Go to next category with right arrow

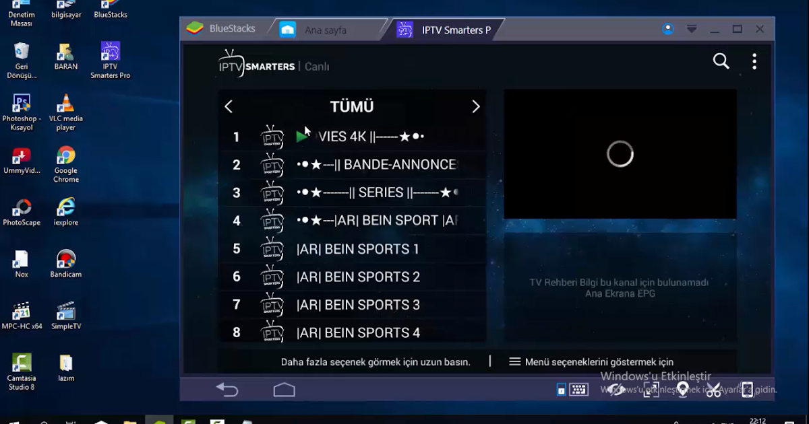pyautogui.click(x=476, y=106)
